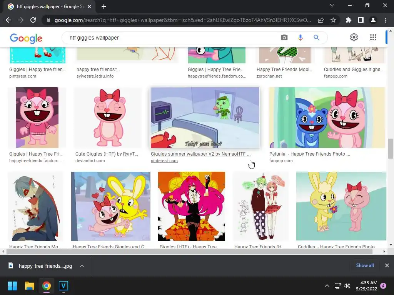Open the Nutty and Giggles anime thumbnail
The image size is (394, 295).
click(260, 206)
